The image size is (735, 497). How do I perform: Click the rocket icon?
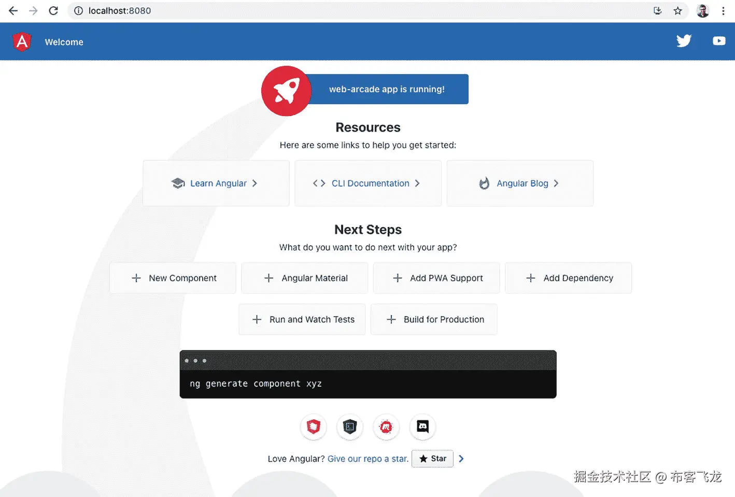(x=286, y=91)
